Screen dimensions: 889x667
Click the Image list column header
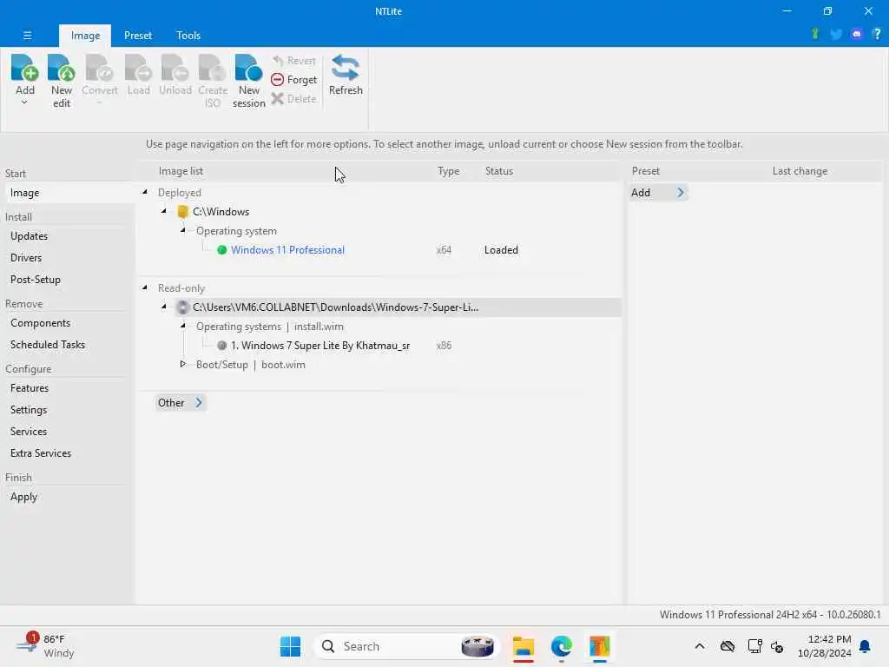point(181,171)
